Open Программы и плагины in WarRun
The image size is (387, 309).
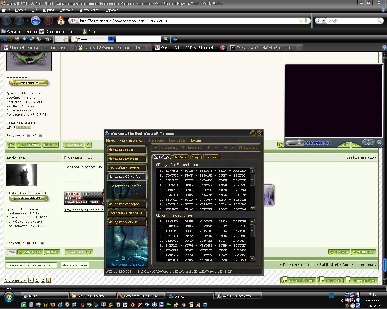[x=126, y=213]
